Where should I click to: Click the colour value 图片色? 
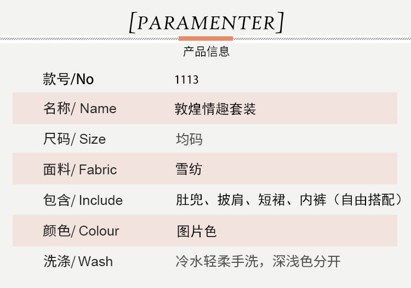(196, 231)
